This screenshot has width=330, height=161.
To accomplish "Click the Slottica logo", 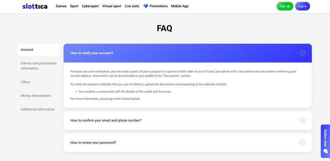I will pyautogui.click(x=35, y=6).
